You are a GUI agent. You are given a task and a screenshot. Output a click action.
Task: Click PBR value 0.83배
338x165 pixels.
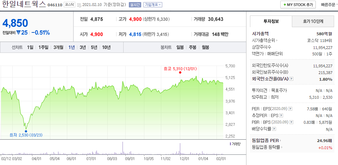(x=310, y=122)
